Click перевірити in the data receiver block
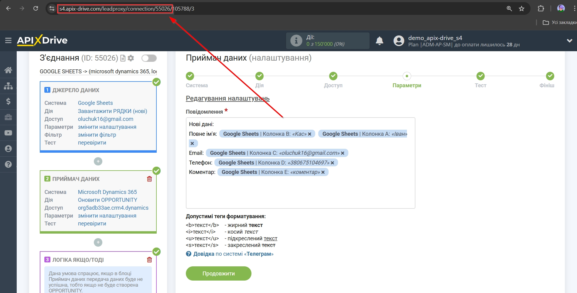The width and height of the screenshot is (577, 293). click(92, 224)
